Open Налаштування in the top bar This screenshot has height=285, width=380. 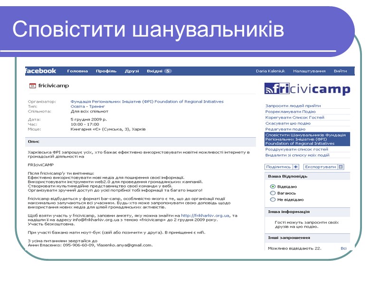click(x=309, y=71)
